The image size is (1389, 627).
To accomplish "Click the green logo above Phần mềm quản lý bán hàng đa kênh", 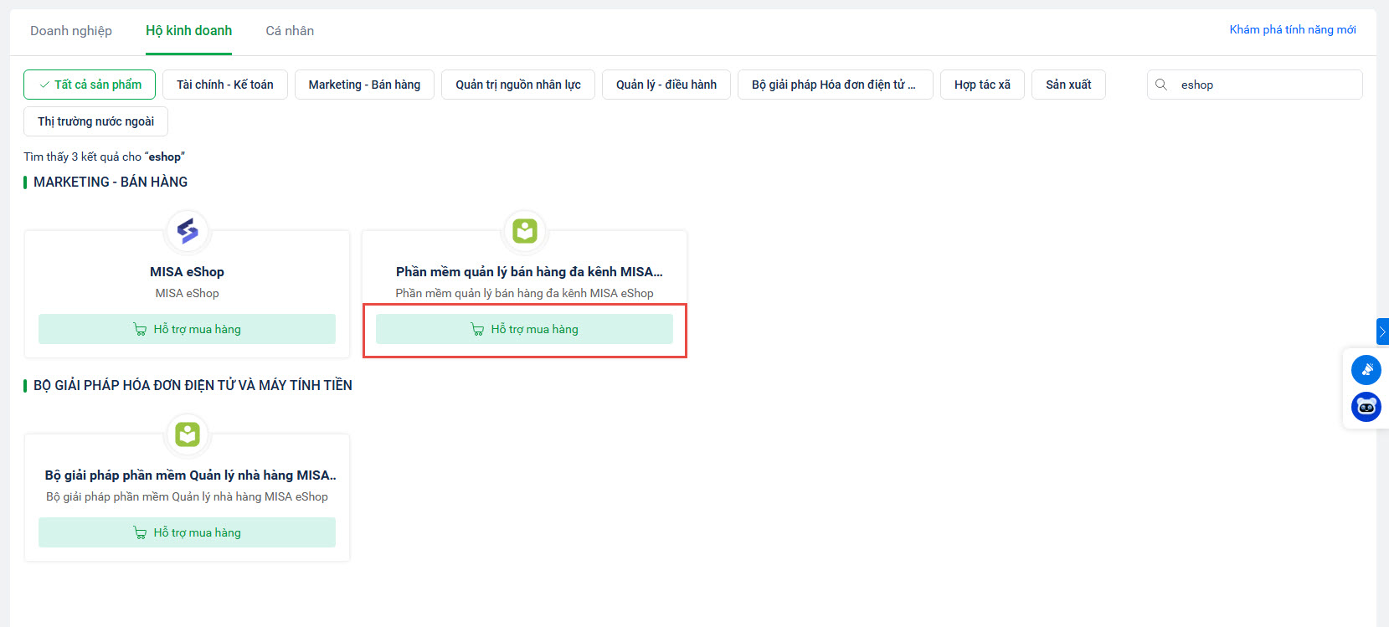I will tap(525, 231).
